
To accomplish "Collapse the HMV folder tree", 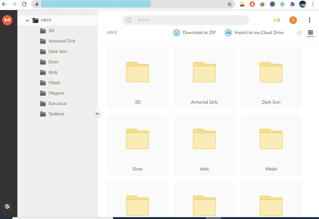I will click(x=27, y=20).
